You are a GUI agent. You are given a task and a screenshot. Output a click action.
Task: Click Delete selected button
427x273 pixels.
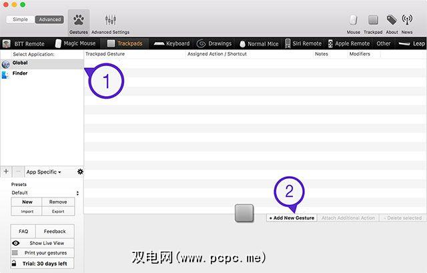(x=402, y=218)
